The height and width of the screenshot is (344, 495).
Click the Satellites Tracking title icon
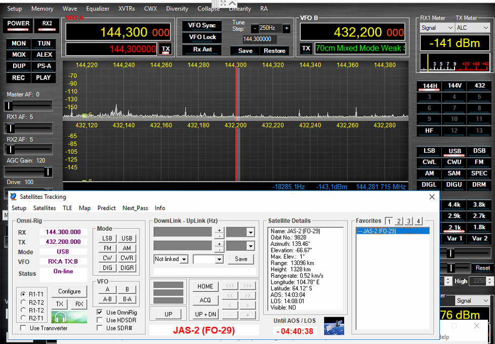[x=13, y=197]
